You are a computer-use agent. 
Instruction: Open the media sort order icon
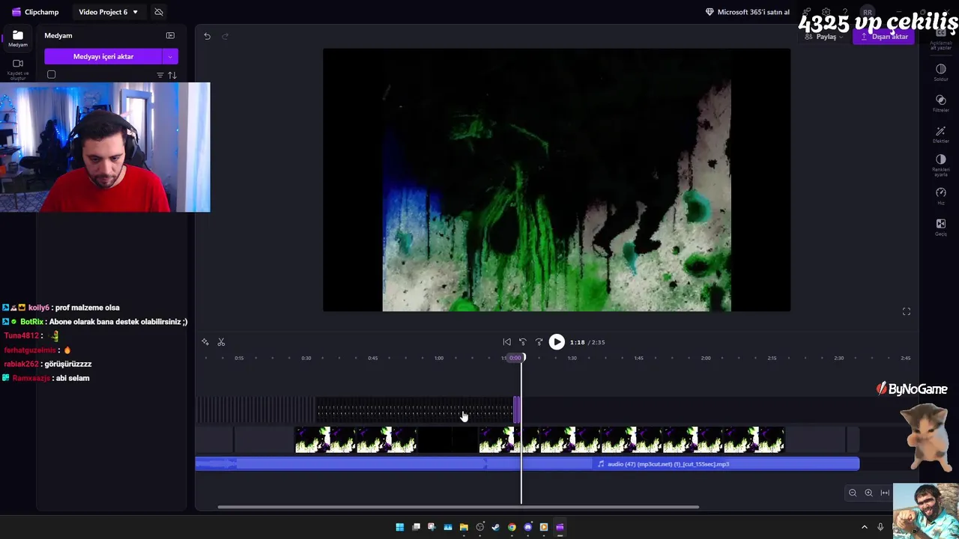tap(172, 75)
